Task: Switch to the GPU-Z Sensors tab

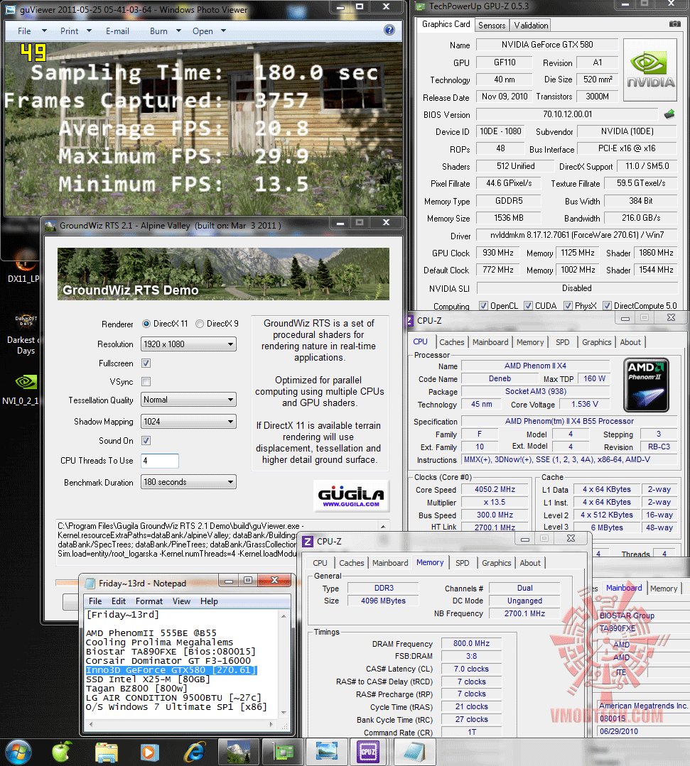Action: point(492,26)
